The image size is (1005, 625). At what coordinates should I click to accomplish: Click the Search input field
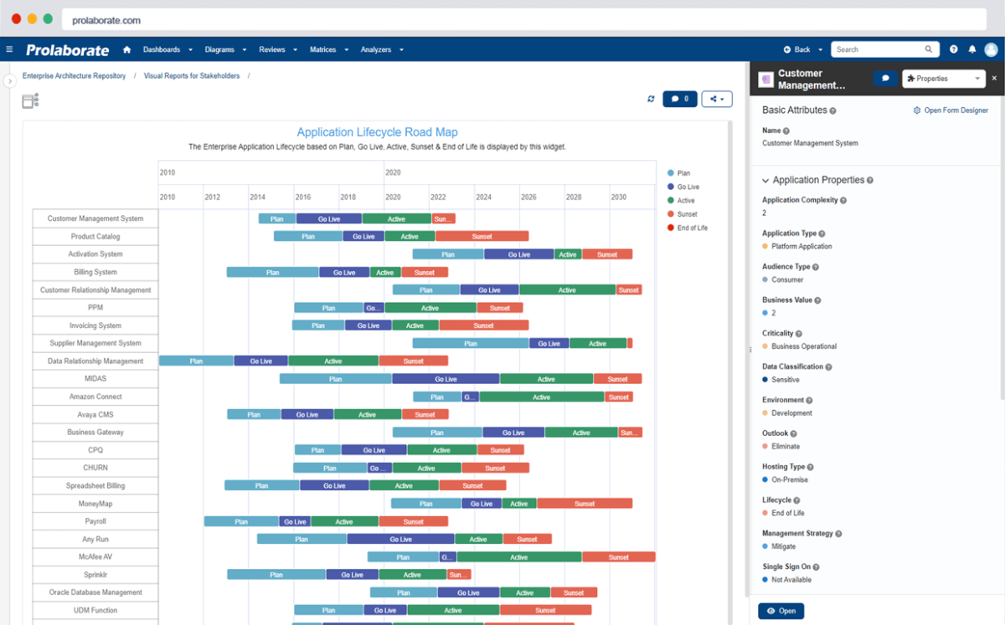pos(878,49)
